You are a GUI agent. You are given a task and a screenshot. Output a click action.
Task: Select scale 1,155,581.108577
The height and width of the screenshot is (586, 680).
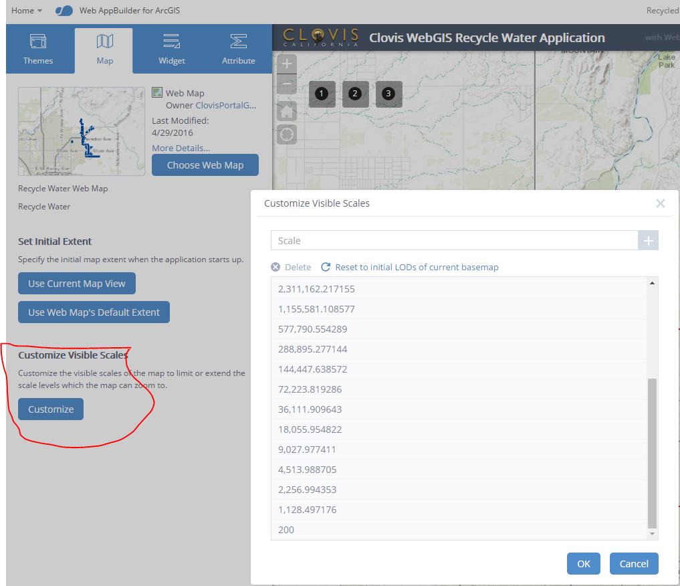click(459, 309)
